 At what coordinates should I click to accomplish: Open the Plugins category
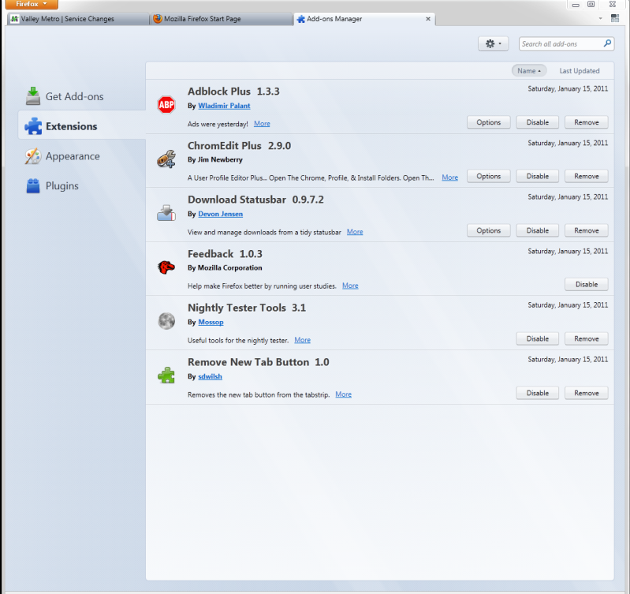[81, 185]
